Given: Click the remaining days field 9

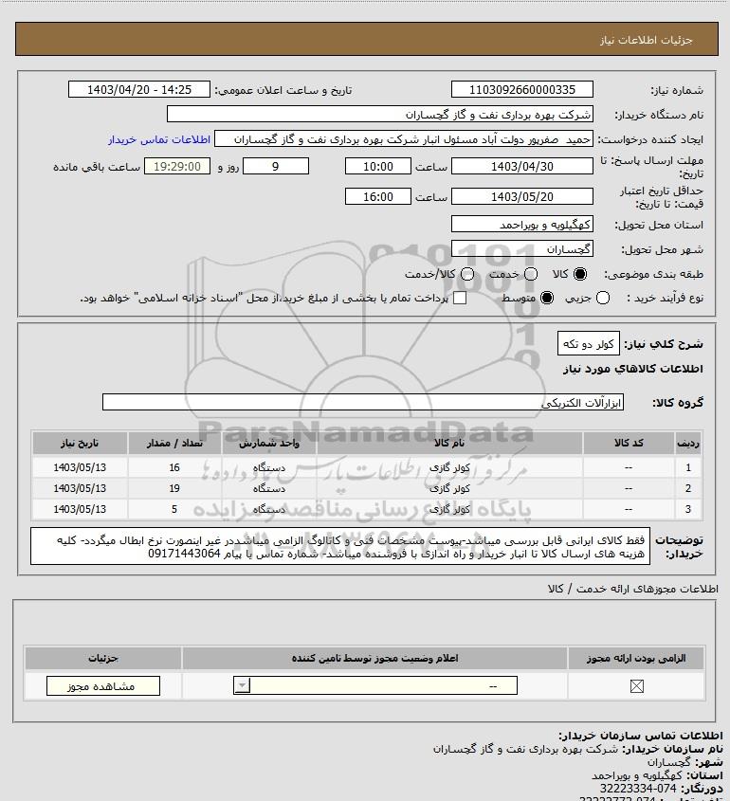Looking at the screenshot, I should click(x=276, y=167).
